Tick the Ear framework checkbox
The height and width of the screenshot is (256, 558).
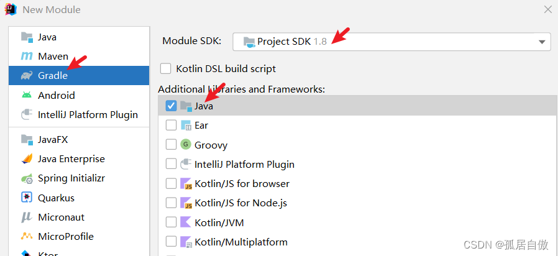[x=171, y=126]
